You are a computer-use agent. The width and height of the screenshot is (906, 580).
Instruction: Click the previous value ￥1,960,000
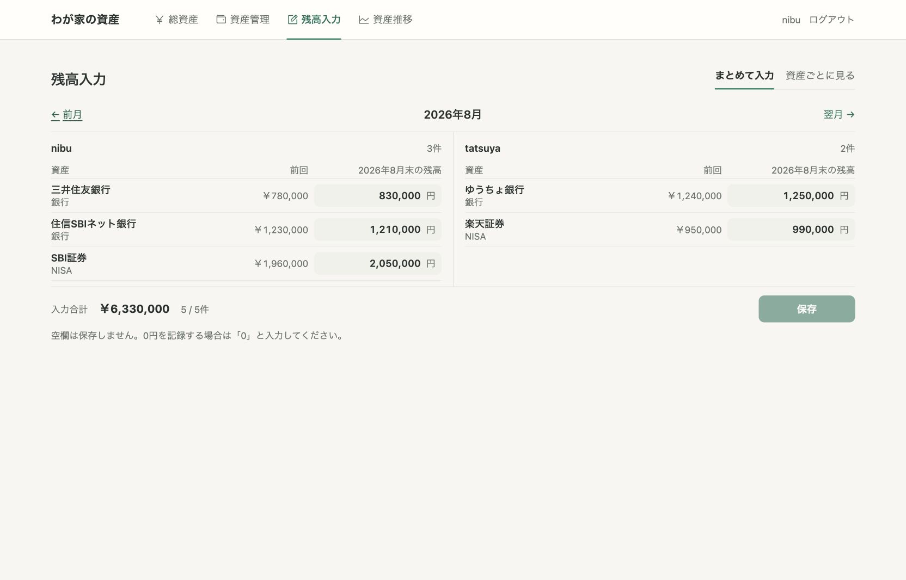[281, 264]
